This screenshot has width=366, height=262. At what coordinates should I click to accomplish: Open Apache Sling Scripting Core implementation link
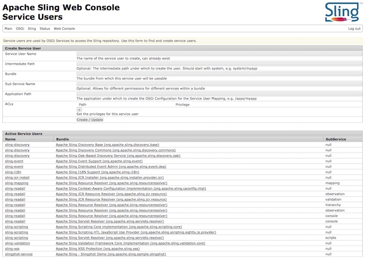118,227
